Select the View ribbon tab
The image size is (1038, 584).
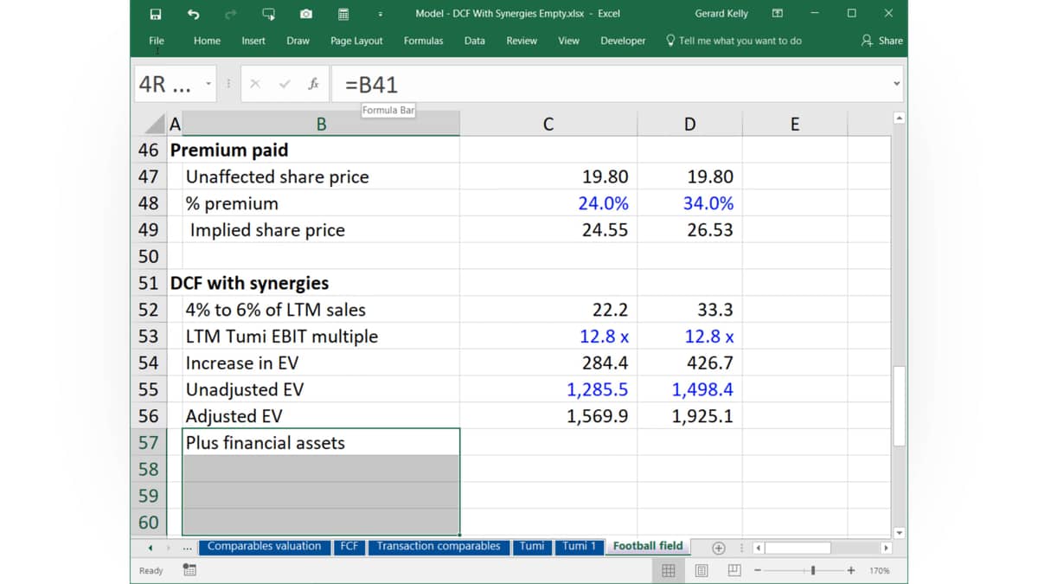point(568,41)
